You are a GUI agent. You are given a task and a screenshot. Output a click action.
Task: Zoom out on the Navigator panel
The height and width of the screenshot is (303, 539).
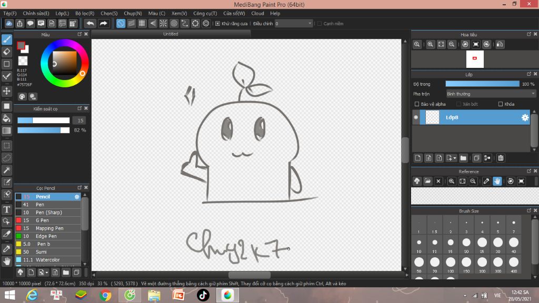point(452,44)
